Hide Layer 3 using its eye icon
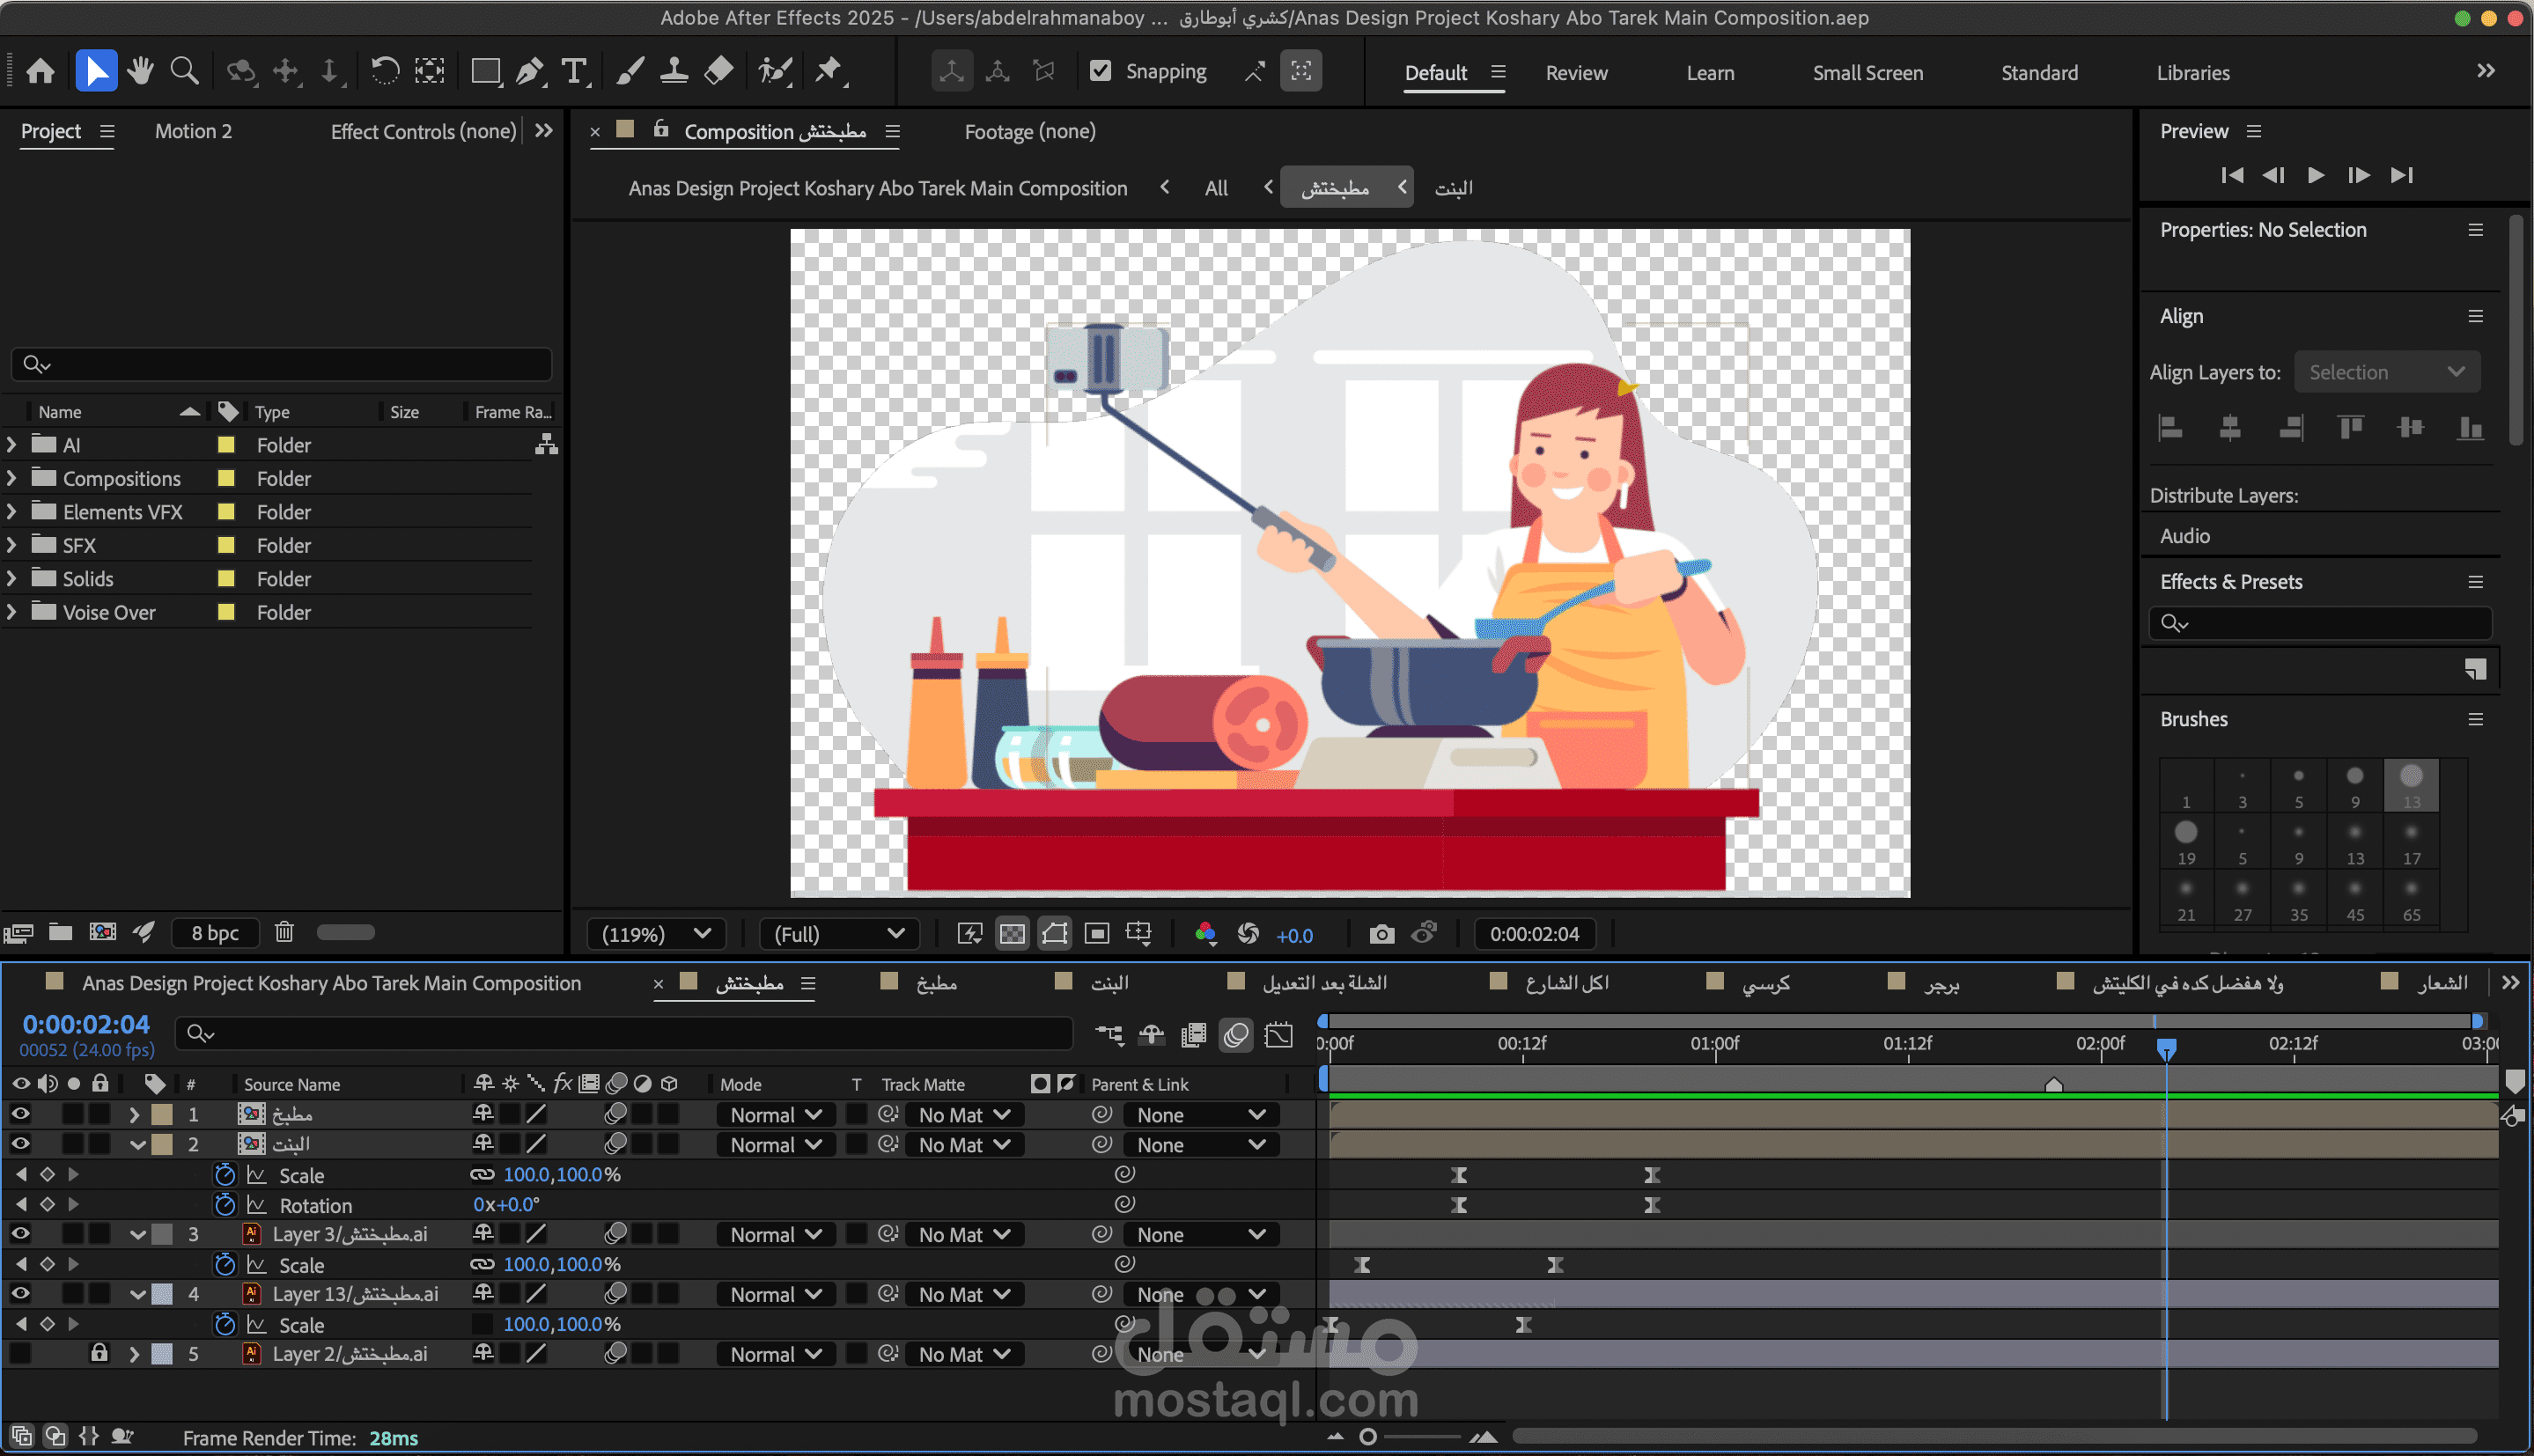 coord(20,1234)
